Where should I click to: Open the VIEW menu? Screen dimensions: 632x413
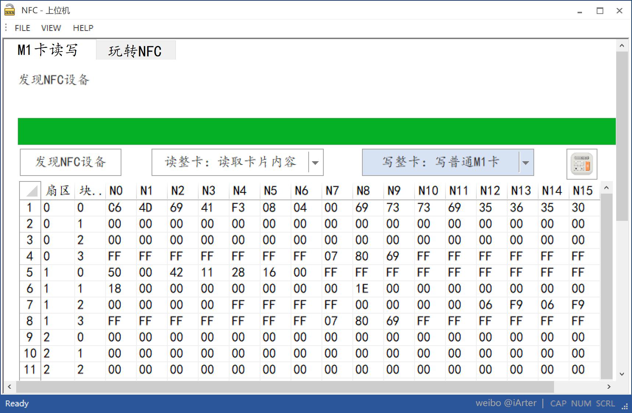51,28
